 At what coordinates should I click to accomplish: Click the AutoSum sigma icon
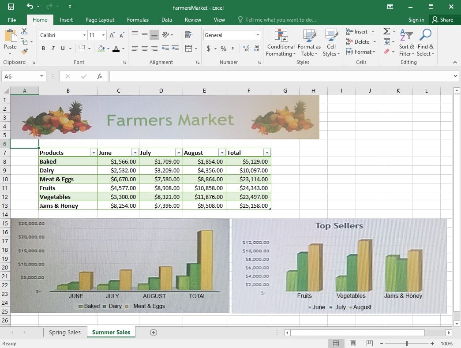click(x=386, y=31)
